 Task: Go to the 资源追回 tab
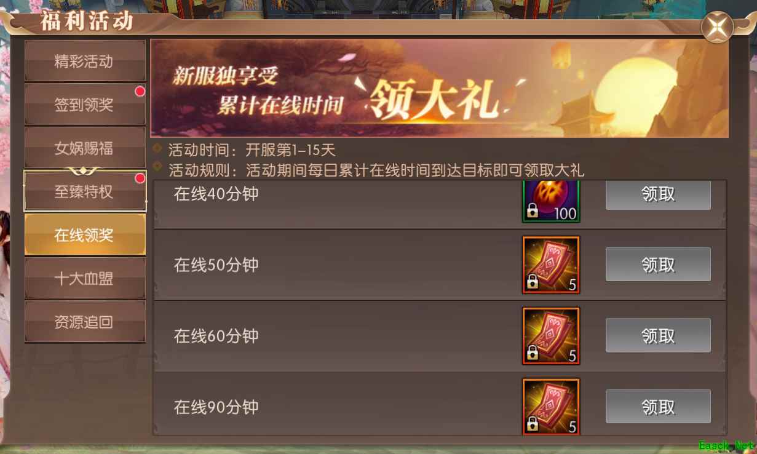point(85,322)
